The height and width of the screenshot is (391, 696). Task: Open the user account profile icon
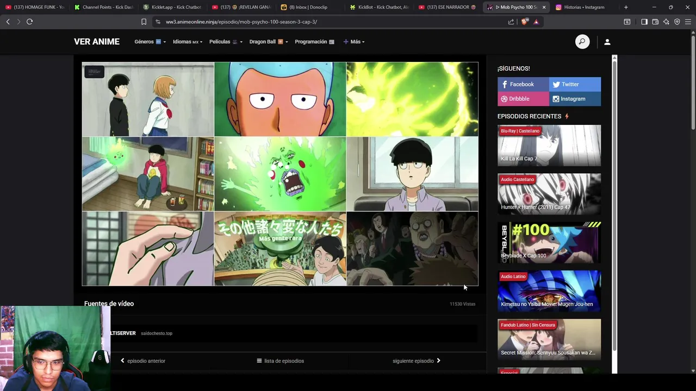pos(607,42)
